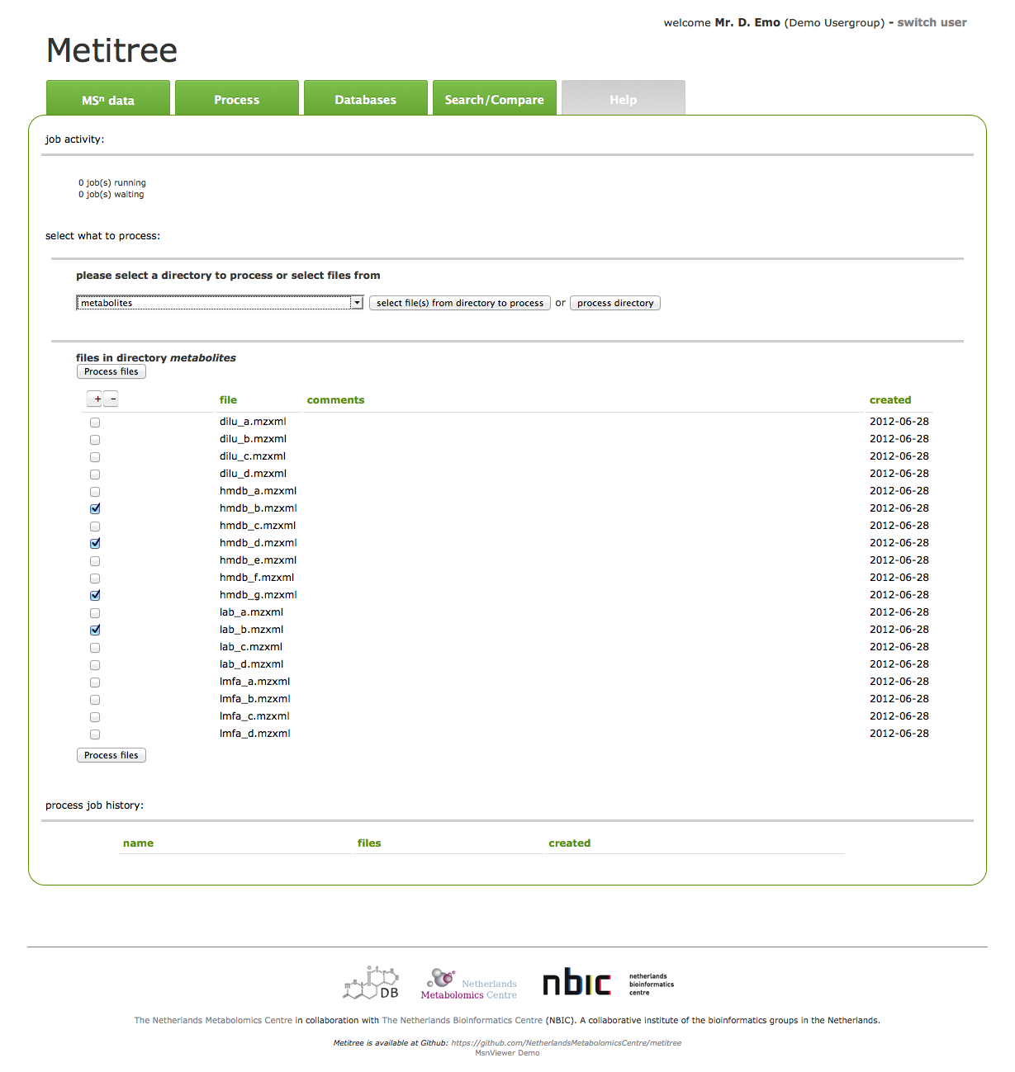The height and width of the screenshot is (1072, 1015).
Task: Click the upper 'Process files' button
Action: tap(111, 371)
